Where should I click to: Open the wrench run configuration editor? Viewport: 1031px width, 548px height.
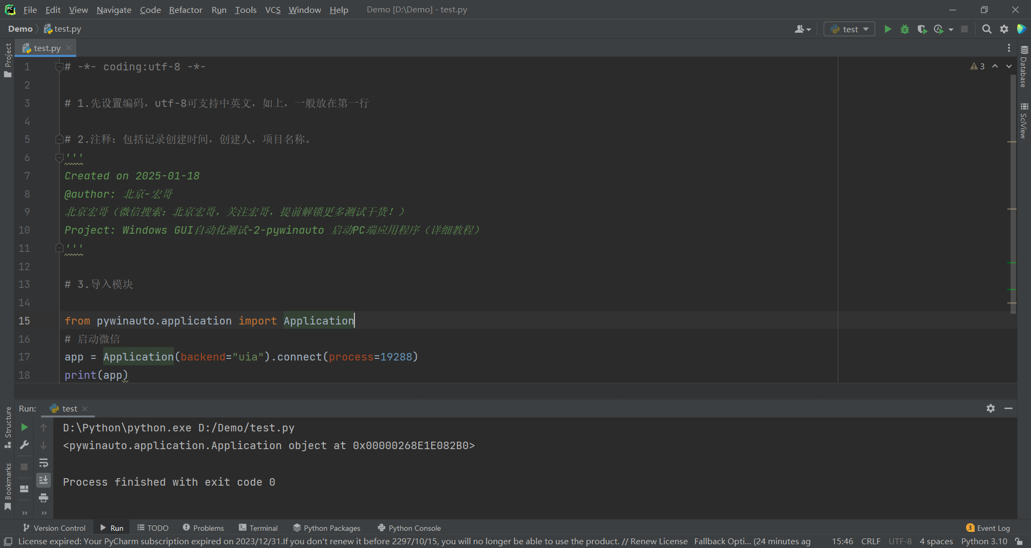24,445
